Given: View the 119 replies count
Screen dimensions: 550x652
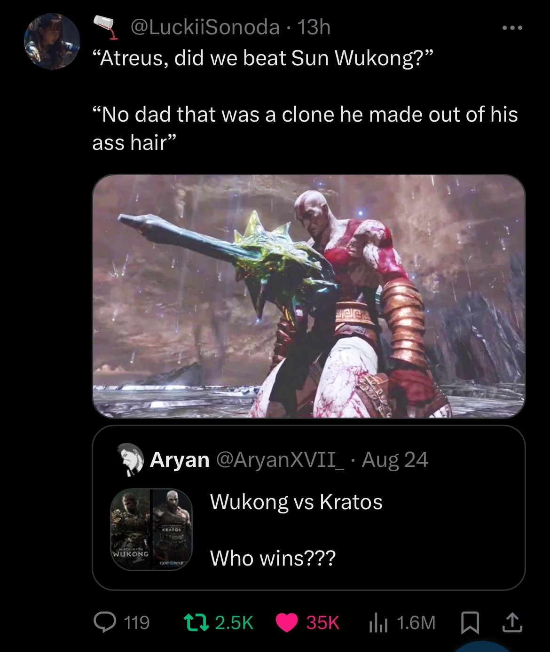Looking at the screenshot, I should (x=136, y=623).
